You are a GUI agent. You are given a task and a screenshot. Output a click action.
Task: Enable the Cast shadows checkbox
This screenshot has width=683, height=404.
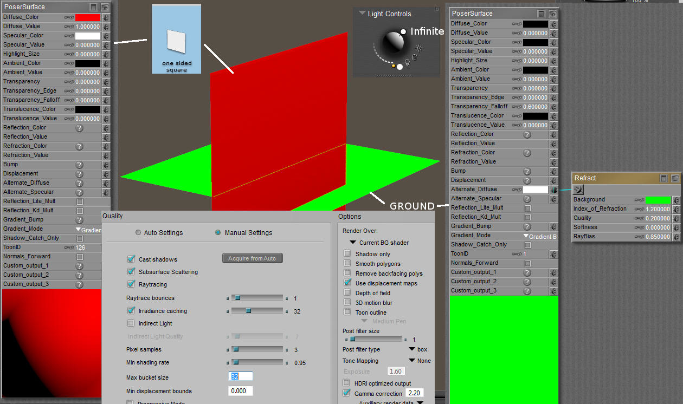(x=131, y=259)
